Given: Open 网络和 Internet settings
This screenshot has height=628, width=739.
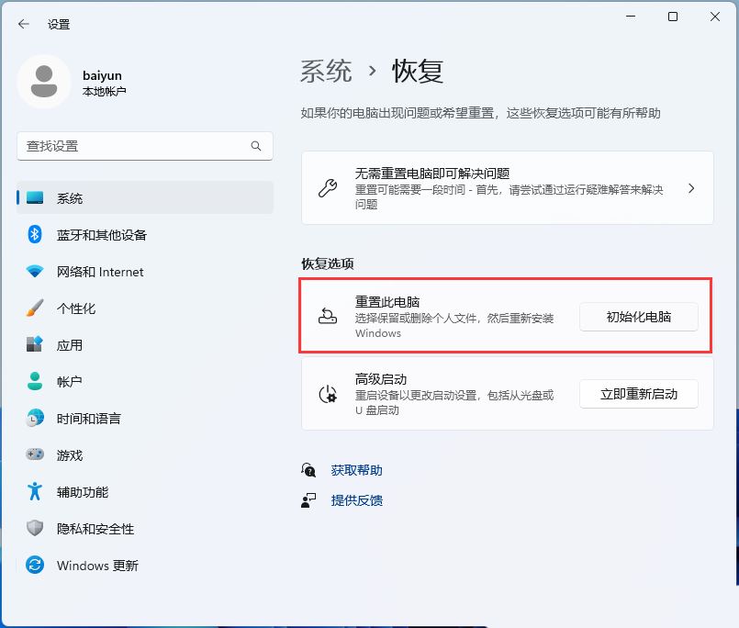Looking at the screenshot, I should pyautogui.click(x=145, y=271).
